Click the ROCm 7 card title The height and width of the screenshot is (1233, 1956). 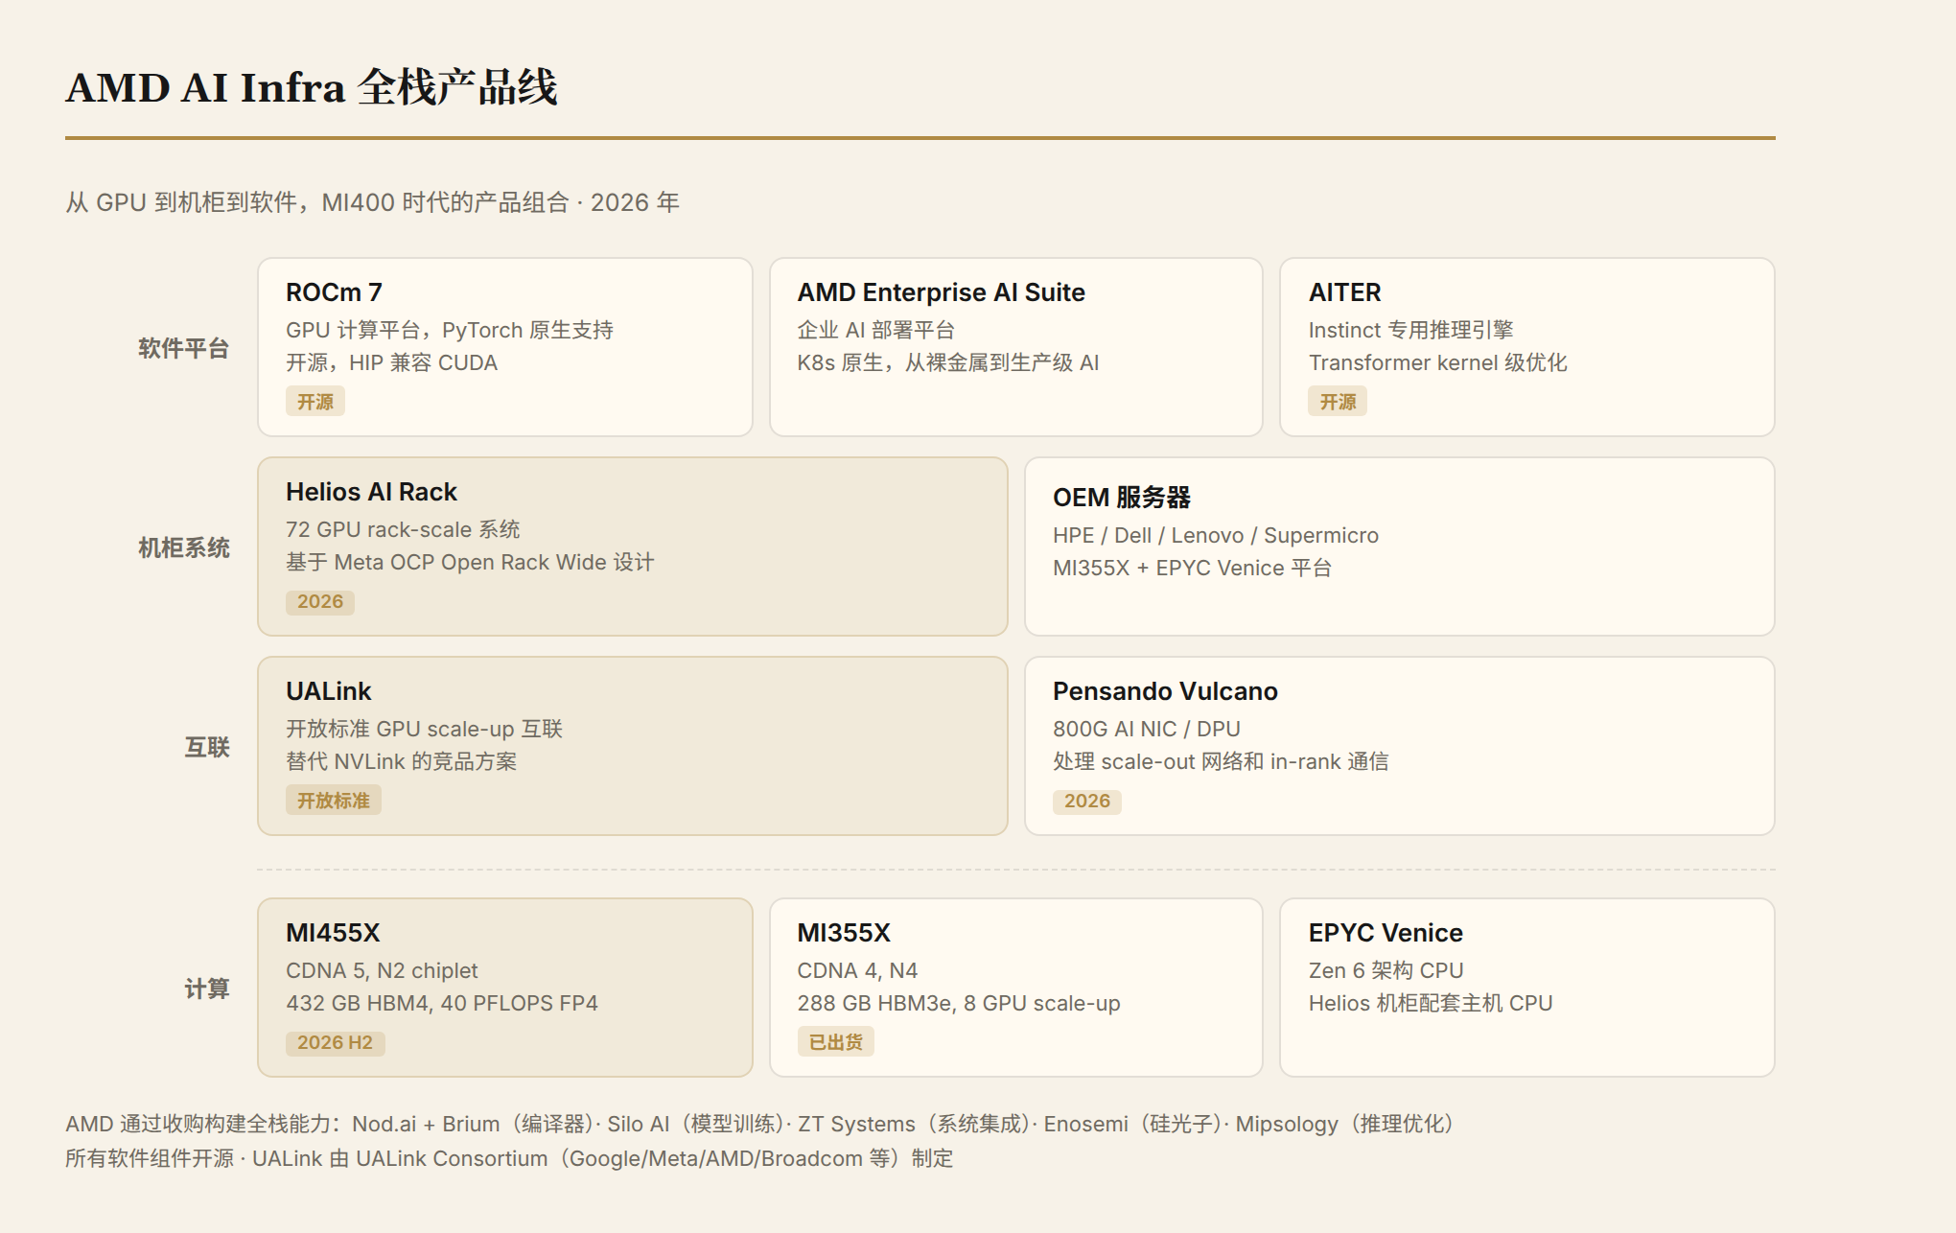click(x=334, y=292)
